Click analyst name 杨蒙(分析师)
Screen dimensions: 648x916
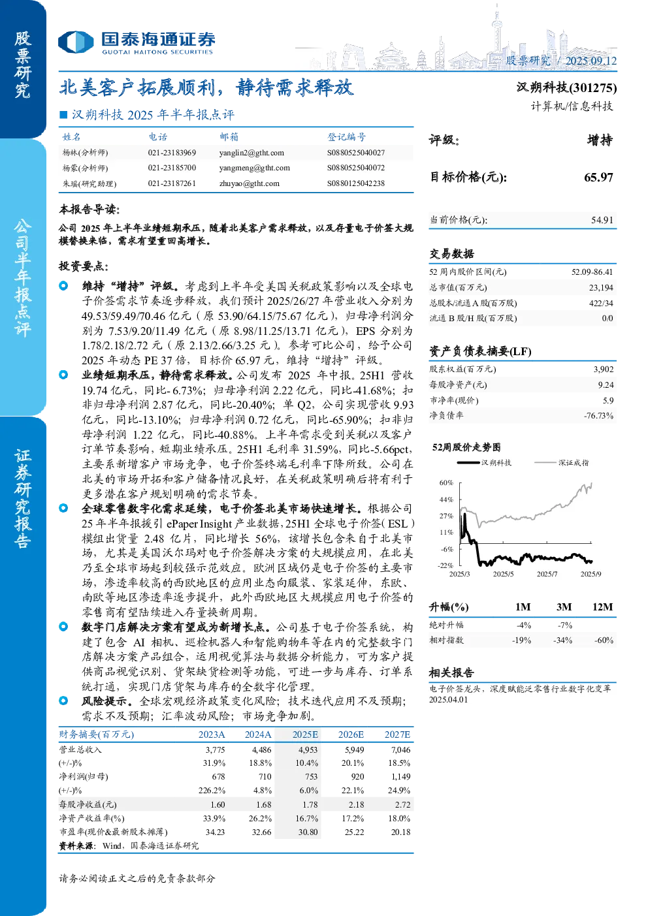85,168
